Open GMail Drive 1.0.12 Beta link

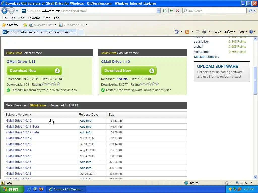pyautogui.click(x=22, y=132)
